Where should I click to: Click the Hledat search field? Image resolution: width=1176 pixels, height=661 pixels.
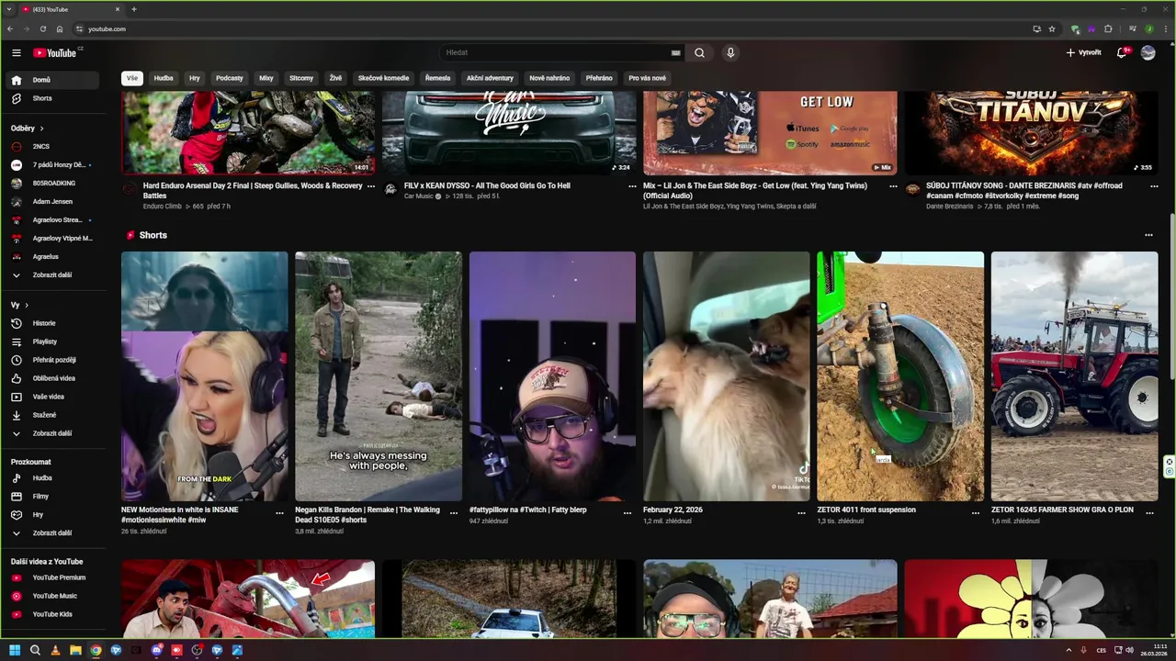(554, 52)
